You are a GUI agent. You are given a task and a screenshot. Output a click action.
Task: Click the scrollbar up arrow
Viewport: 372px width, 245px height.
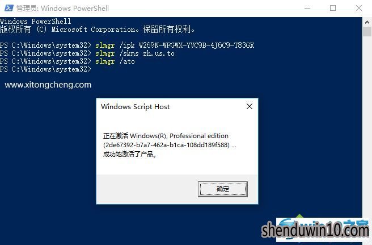click(x=367, y=22)
